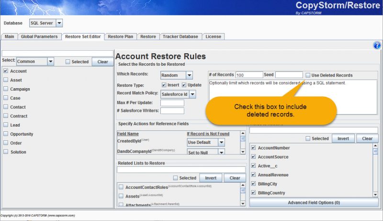Image resolution: width=383 pixels, height=221 pixels.
Task: Toggle Selected checkbox in fields panel
Action: point(308,139)
